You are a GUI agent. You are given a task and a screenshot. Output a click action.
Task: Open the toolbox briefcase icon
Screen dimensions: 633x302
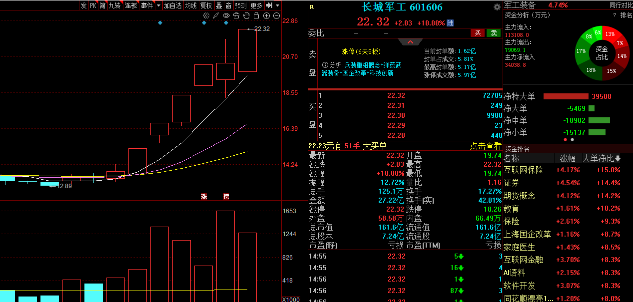pos(236,16)
